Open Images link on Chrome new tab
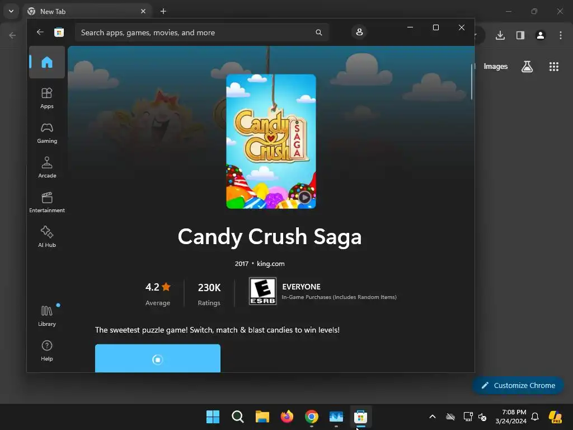This screenshot has height=430, width=573. click(x=496, y=66)
